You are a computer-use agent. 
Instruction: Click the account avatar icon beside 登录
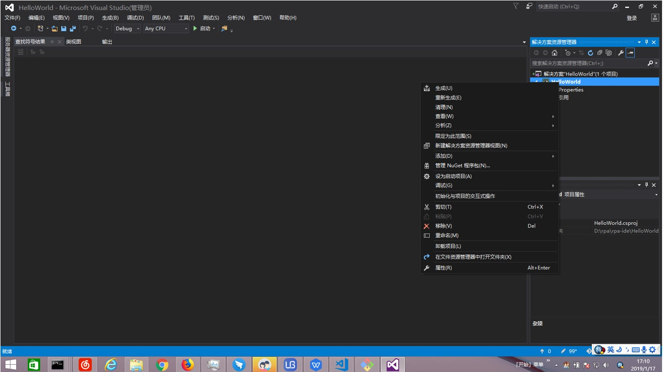655,18
